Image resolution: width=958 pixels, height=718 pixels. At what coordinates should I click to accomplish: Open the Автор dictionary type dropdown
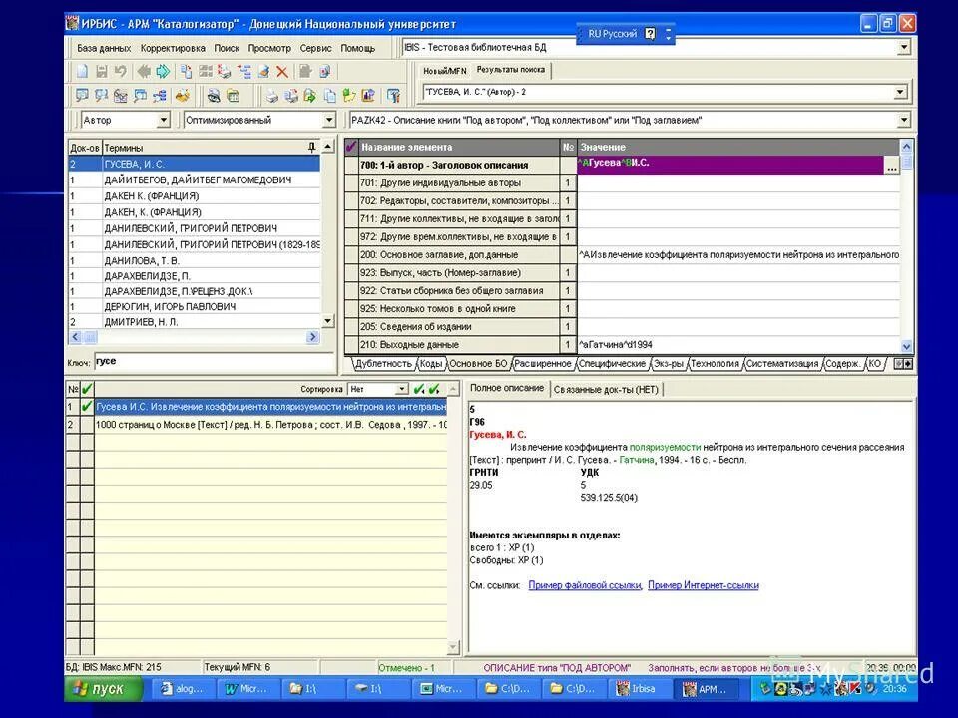(x=163, y=120)
